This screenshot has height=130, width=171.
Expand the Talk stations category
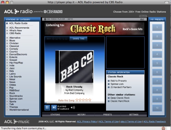(x=7, y=104)
